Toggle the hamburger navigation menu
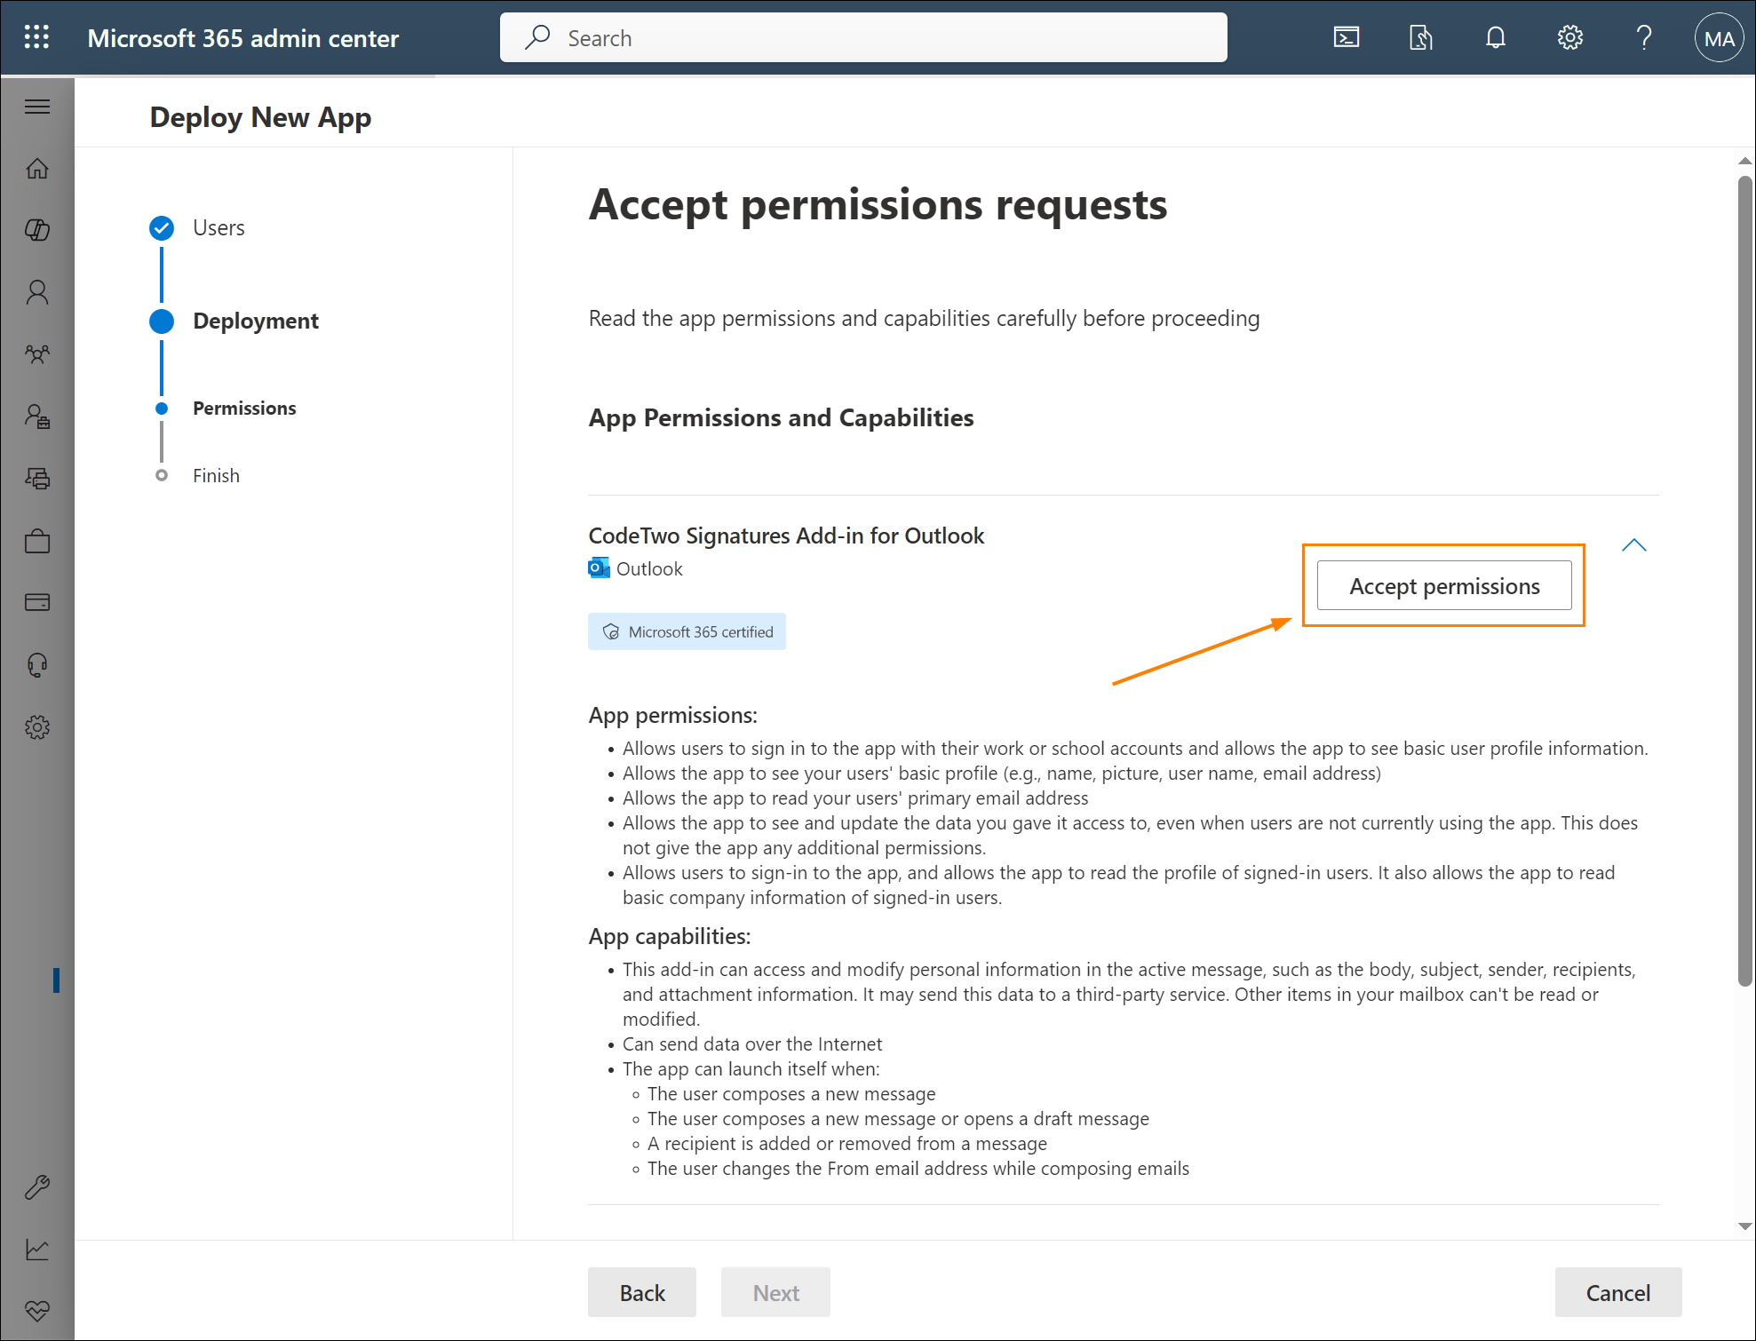 coord(36,107)
